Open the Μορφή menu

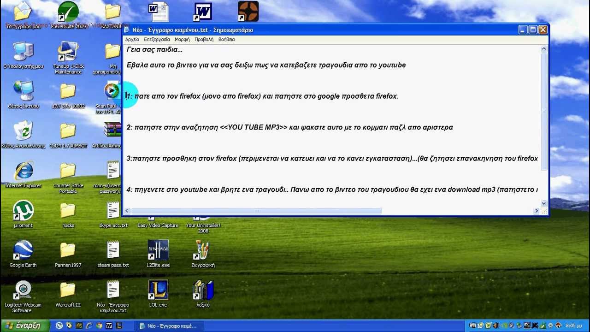click(182, 40)
